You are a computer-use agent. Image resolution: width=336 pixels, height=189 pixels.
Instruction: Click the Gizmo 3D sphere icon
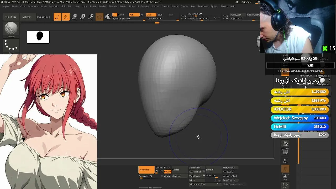pos(99,17)
